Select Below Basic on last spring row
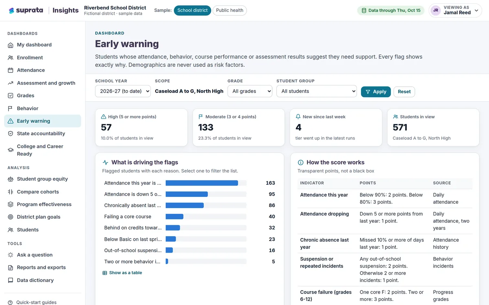The height and width of the screenshot is (305, 489). point(189,239)
